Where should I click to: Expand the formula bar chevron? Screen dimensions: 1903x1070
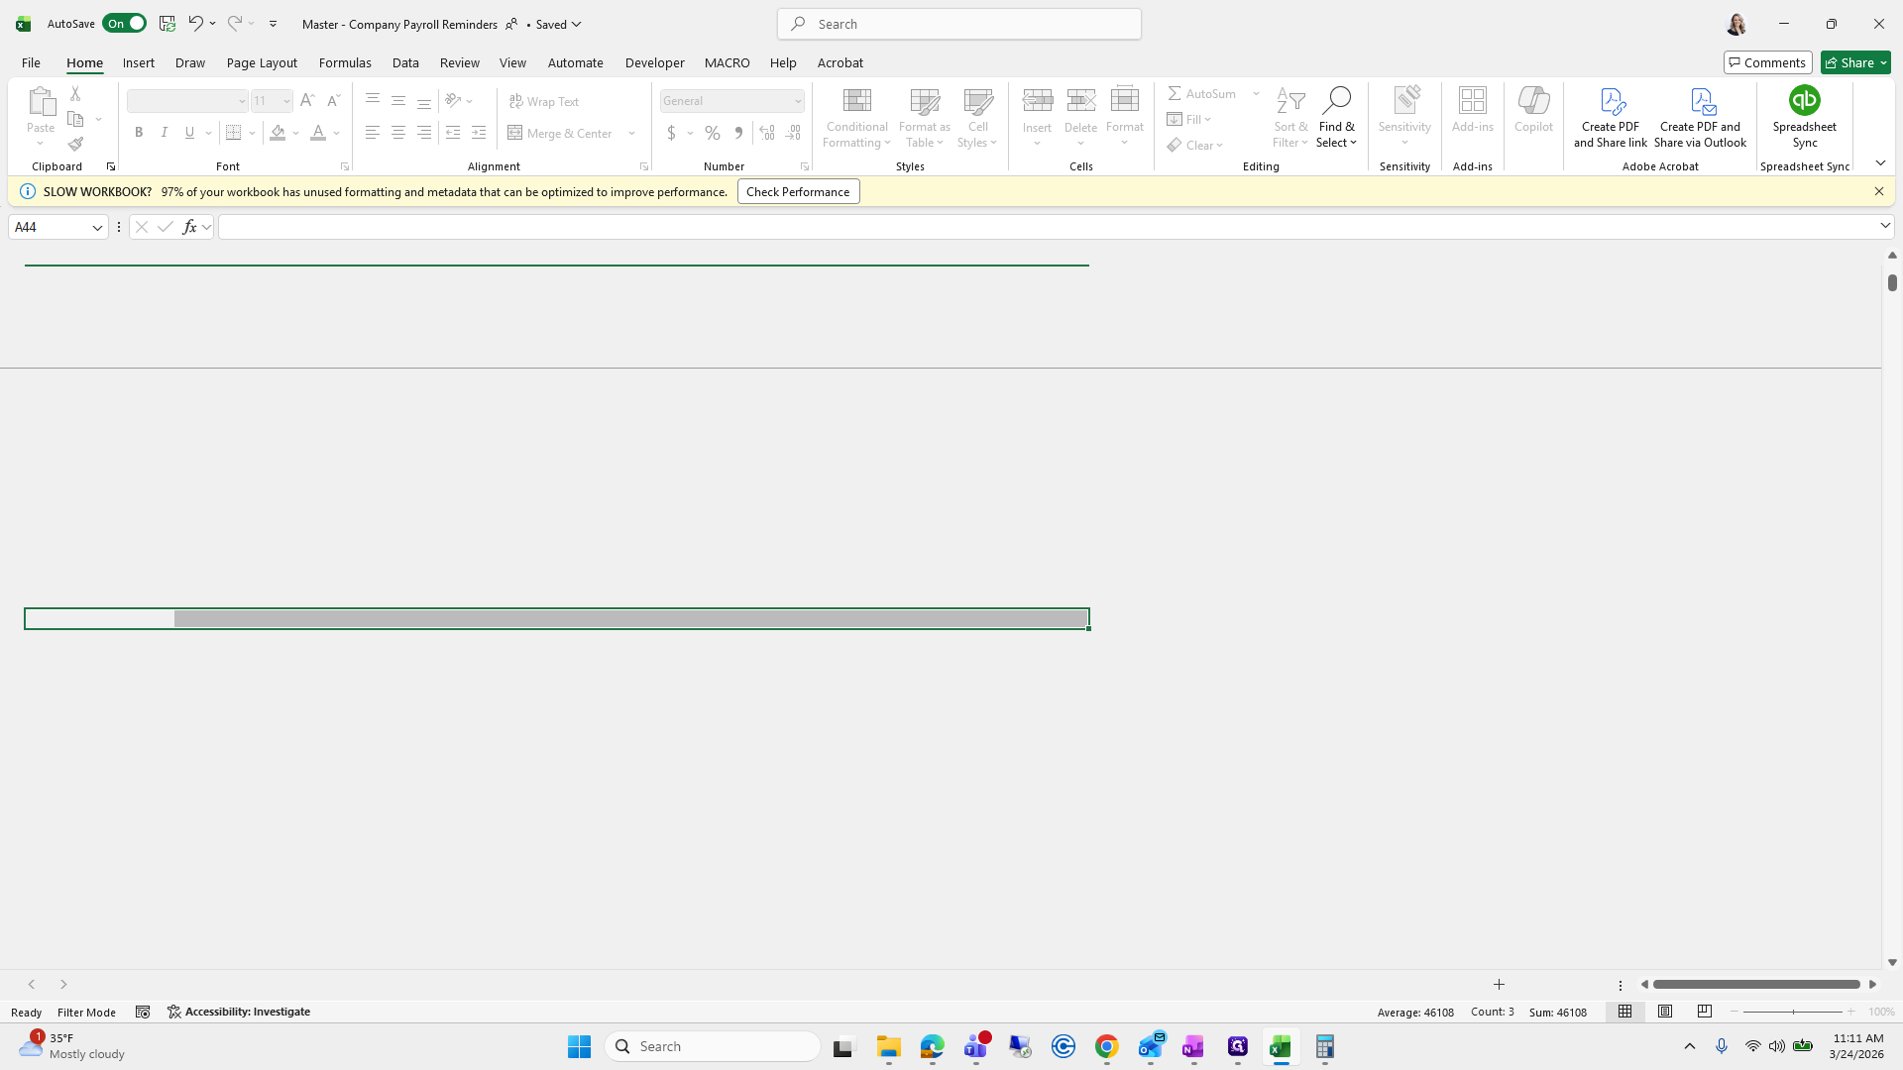click(1884, 226)
